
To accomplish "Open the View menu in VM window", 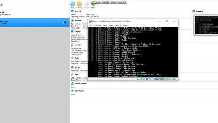I will (105, 25).
